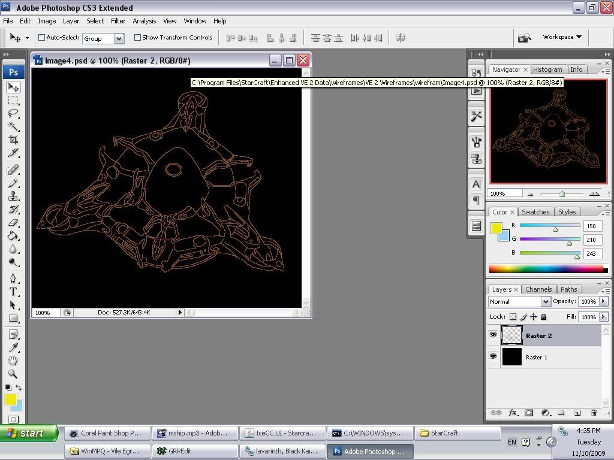Select the Clone Stamp tool
614x460 pixels.
(x=13, y=196)
